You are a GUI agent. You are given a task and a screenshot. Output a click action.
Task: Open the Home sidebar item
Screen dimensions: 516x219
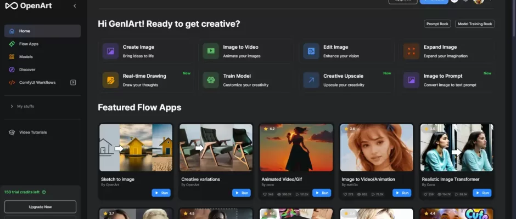coord(42,31)
